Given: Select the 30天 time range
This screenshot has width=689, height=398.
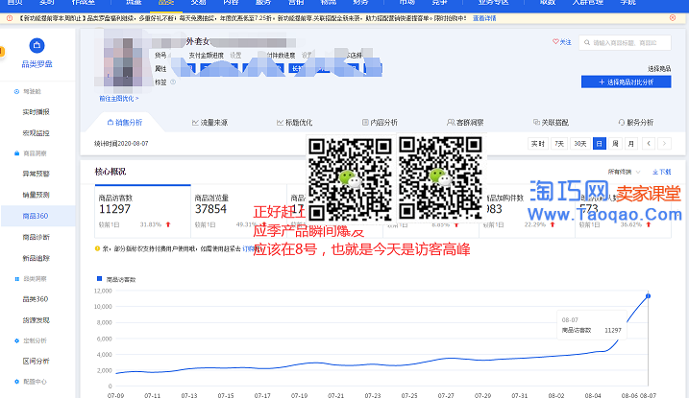Looking at the screenshot, I should click(580, 143).
